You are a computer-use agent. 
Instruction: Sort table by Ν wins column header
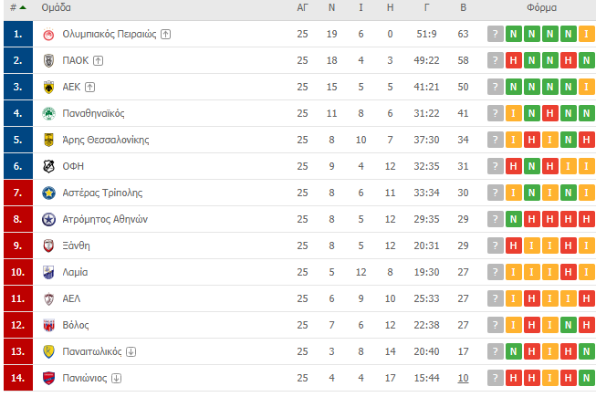click(331, 7)
